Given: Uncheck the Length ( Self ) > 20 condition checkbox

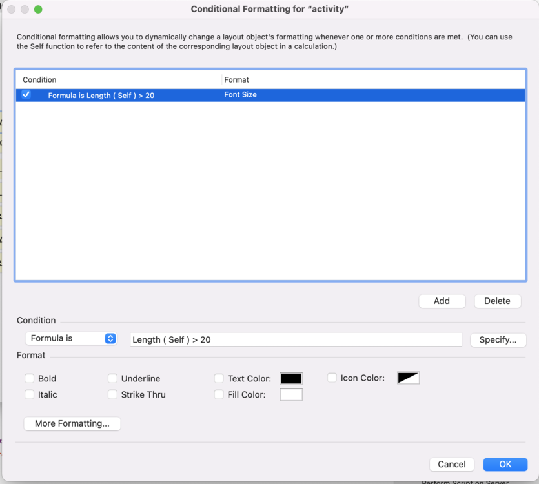Looking at the screenshot, I should (26, 95).
